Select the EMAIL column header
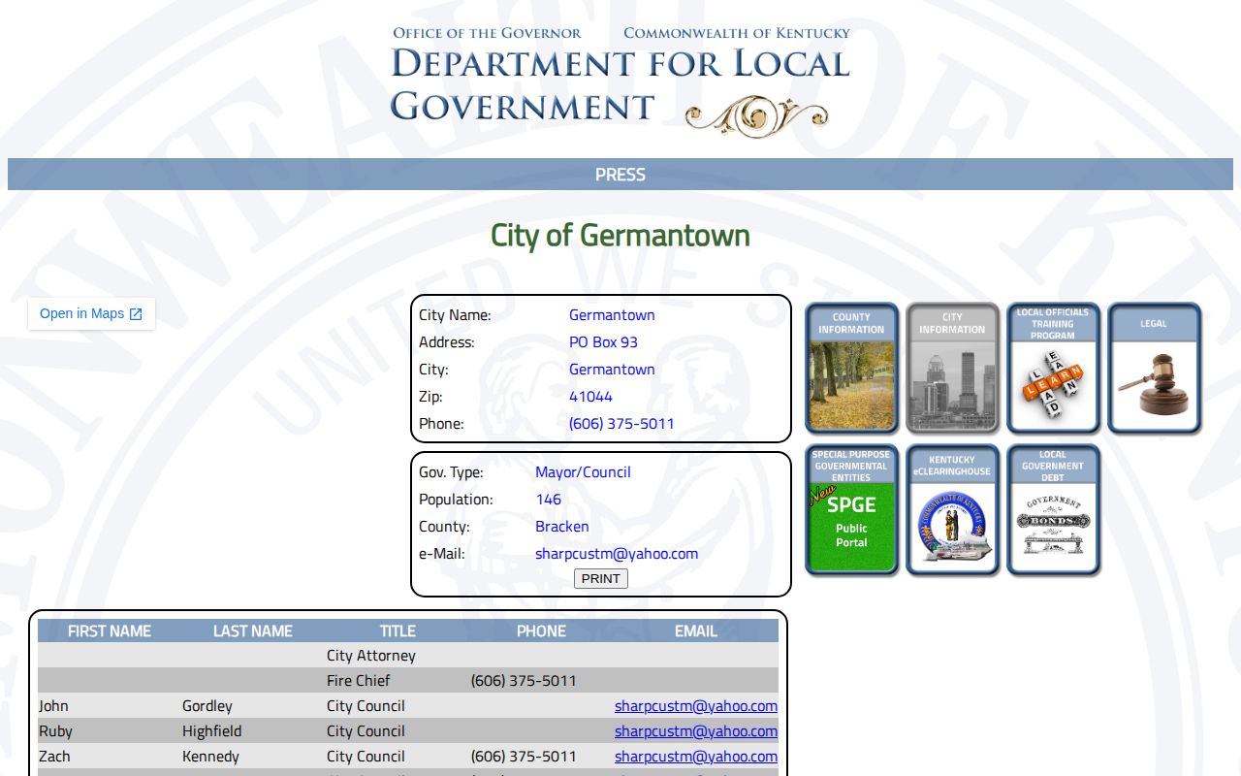Viewport: 1241px width, 776px height. click(x=696, y=631)
